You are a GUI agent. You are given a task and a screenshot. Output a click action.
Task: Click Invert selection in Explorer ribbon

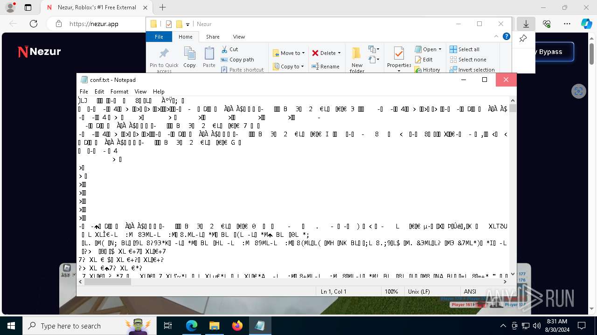pos(472,70)
